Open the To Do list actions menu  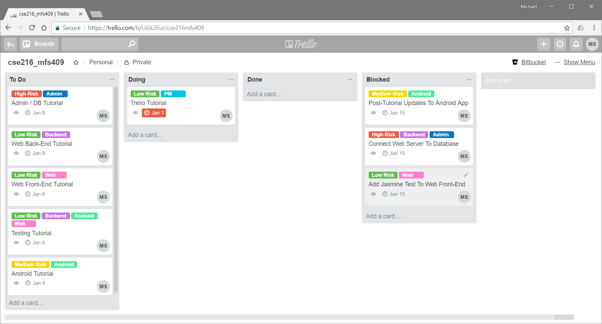(112, 79)
